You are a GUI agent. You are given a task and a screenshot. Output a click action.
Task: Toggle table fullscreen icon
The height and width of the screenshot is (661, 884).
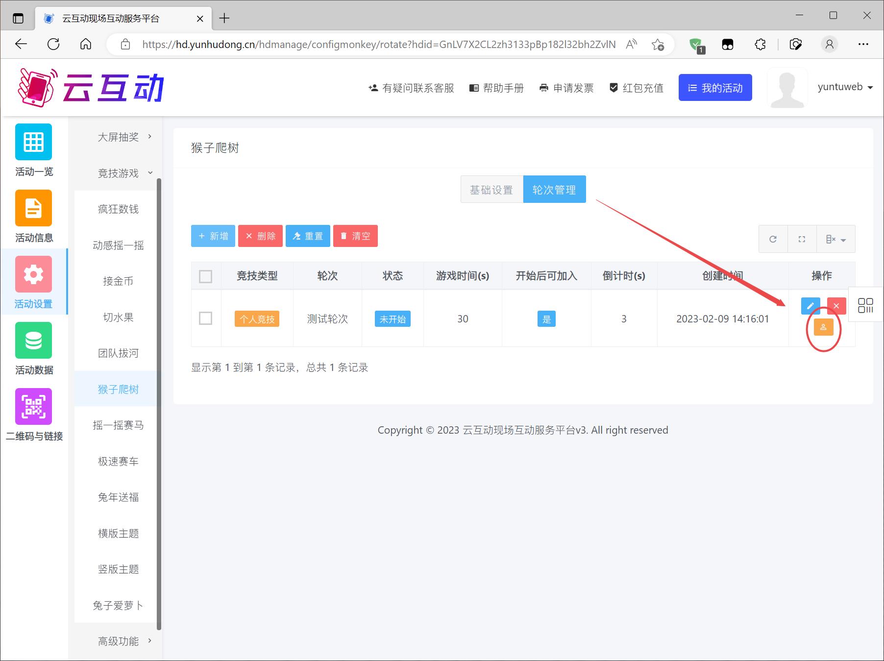point(802,239)
